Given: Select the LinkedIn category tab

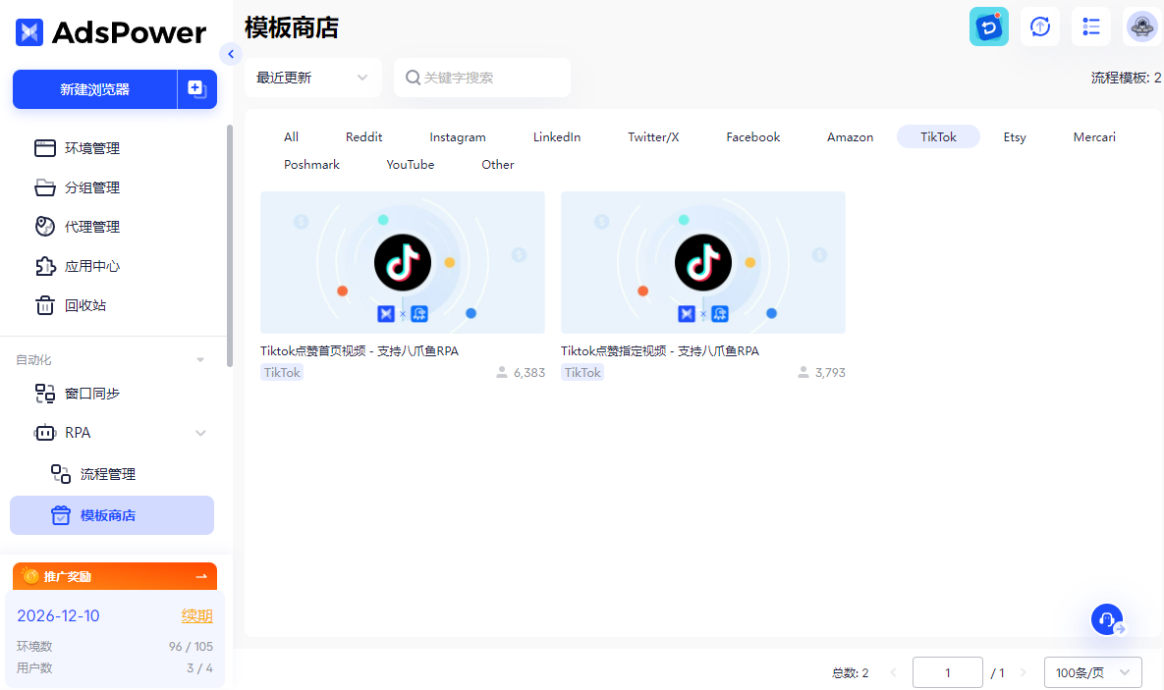Looking at the screenshot, I should [557, 137].
